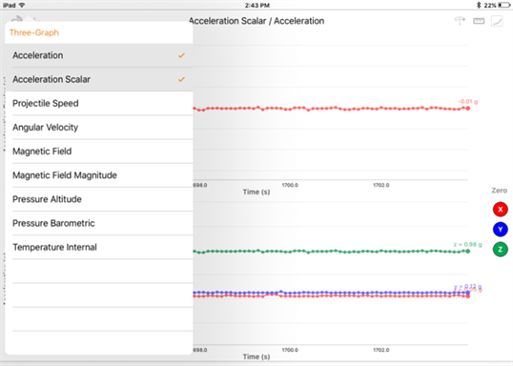The width and height of the screenshot is (513, 366).
Task: Tap the ruler measure icon
Action: coord(479,21)
